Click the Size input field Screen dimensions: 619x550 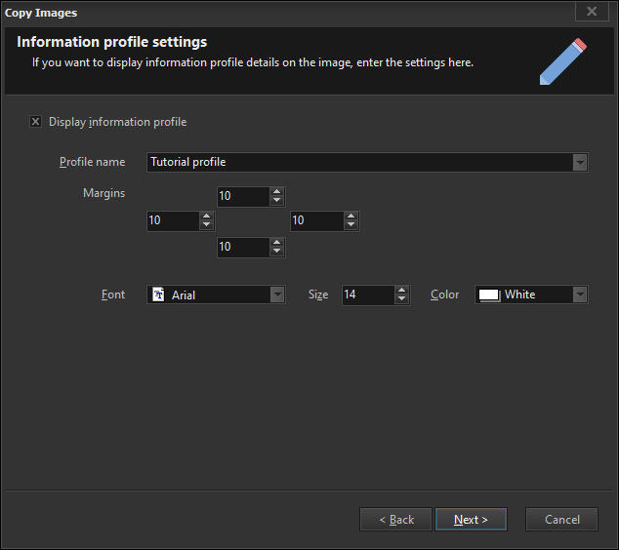pyautogui.click(x=367, y=295)
